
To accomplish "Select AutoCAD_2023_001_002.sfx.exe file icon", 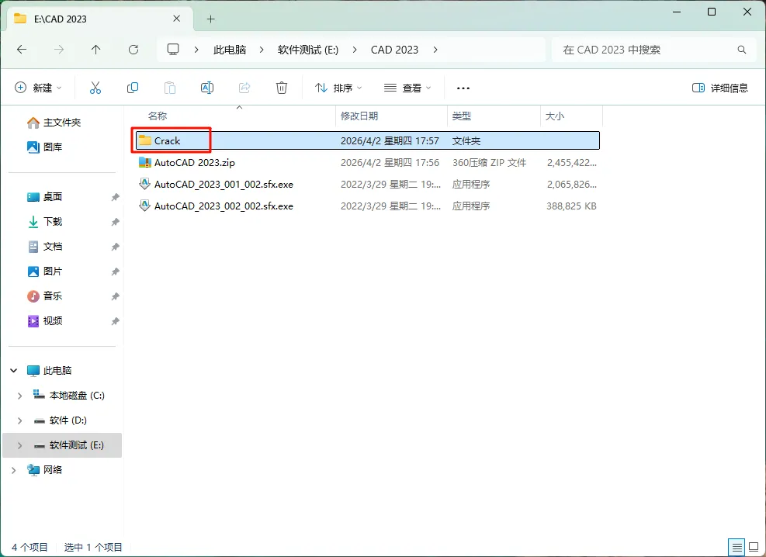I will click(144, 184).
